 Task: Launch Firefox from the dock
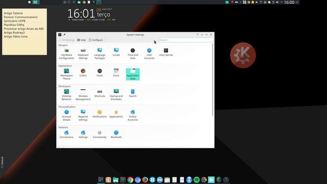[145, 179]
